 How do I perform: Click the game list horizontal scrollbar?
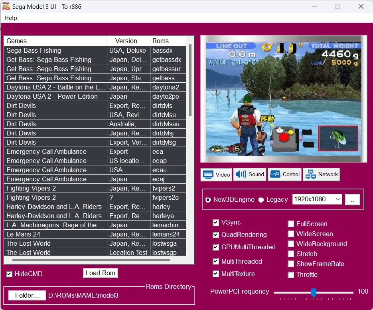point(91,260)
